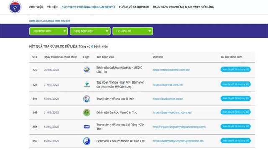Open the Tài liệu menu
Image resolution: width=268 pixels, height=155 pixels.
tap(52, 7)
